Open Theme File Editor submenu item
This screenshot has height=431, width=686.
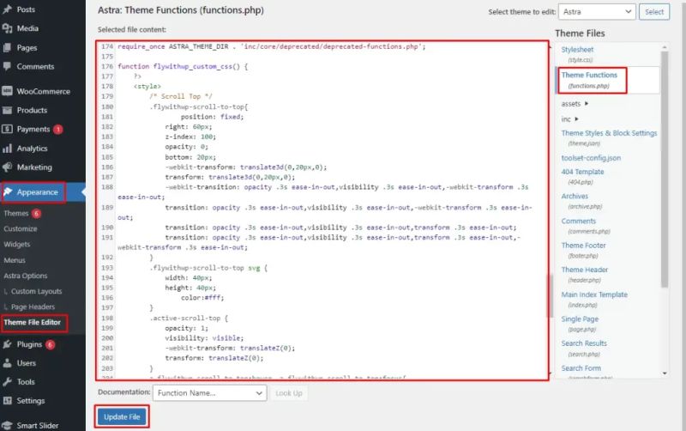[33, 322]
